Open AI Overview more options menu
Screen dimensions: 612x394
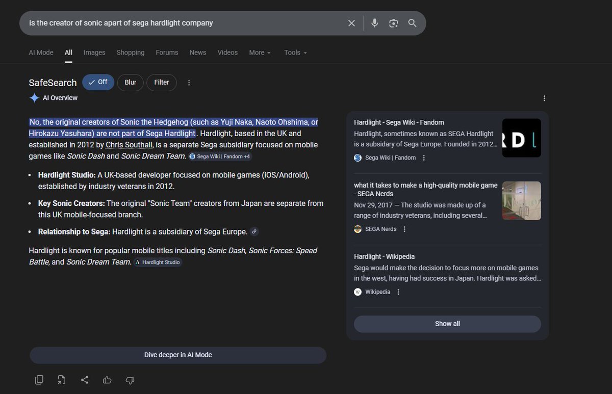point(544,98)
